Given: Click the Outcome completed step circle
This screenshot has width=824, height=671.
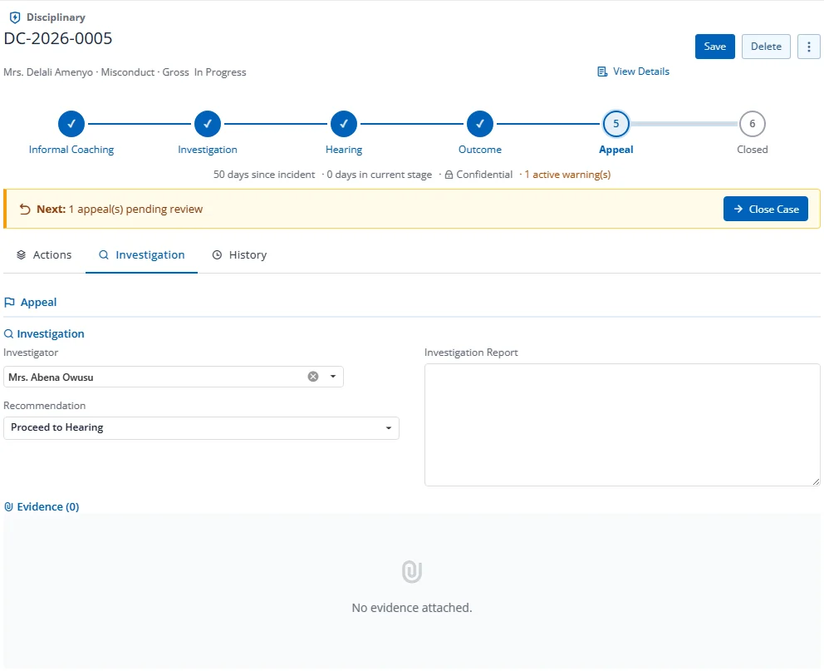Looking at the screenshot, I should pyautogui.click(x=480, y=124).
